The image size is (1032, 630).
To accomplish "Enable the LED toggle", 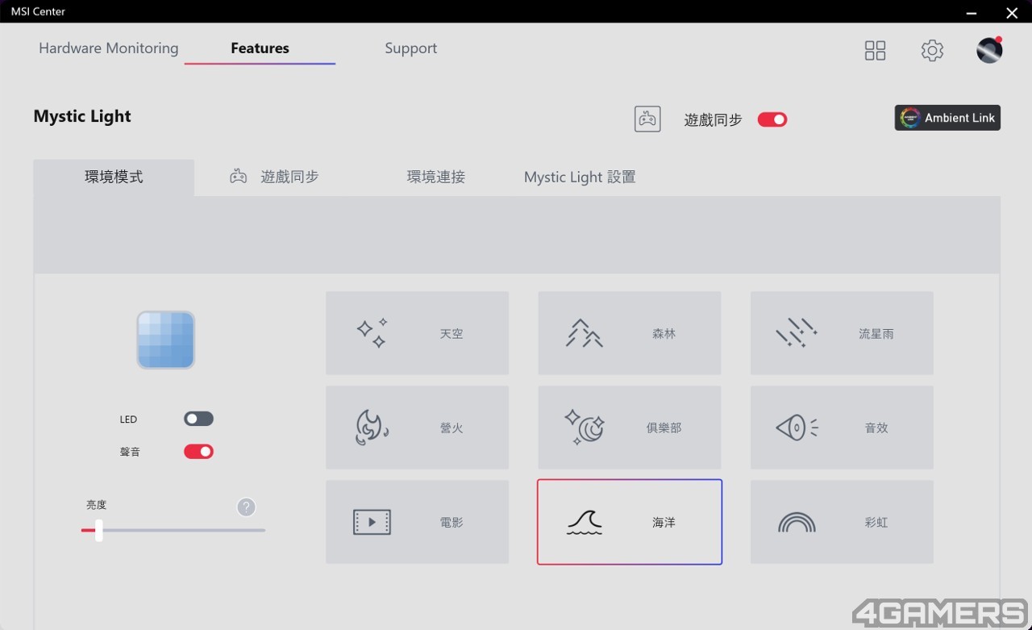I will (x=198, y=419).
